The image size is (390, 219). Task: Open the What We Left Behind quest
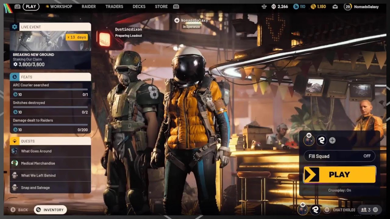coord(51,176)
